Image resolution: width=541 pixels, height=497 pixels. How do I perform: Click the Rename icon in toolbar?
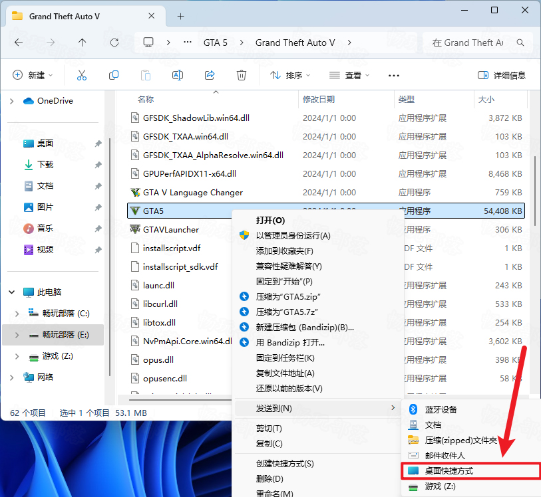click(x=178, y=75)
